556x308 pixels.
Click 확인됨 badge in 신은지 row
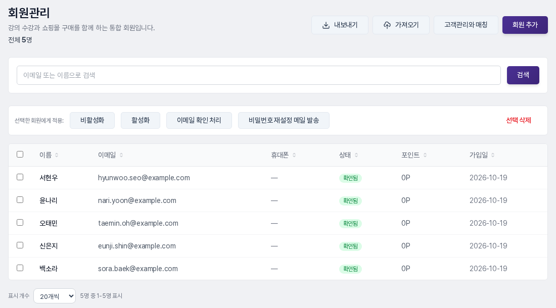coord(350,246)
